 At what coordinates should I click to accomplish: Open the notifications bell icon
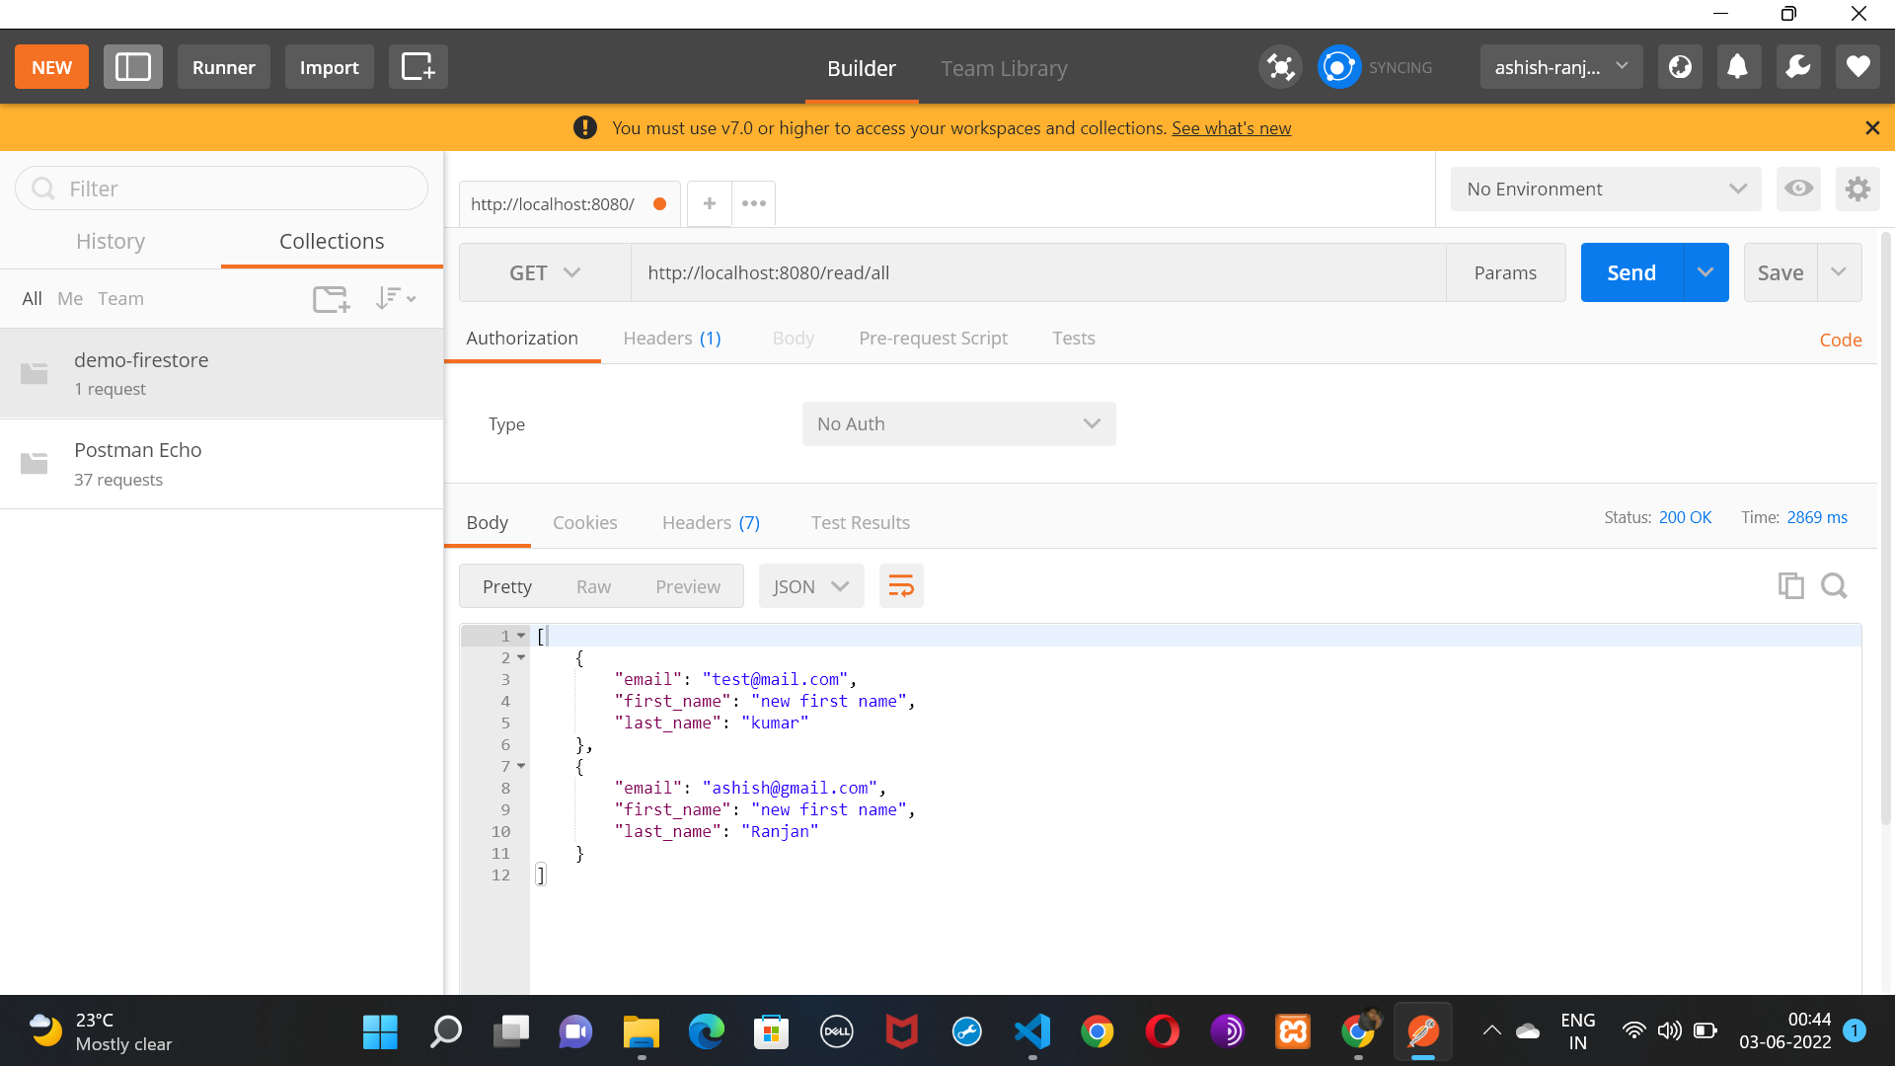(x=1738, y=67)
